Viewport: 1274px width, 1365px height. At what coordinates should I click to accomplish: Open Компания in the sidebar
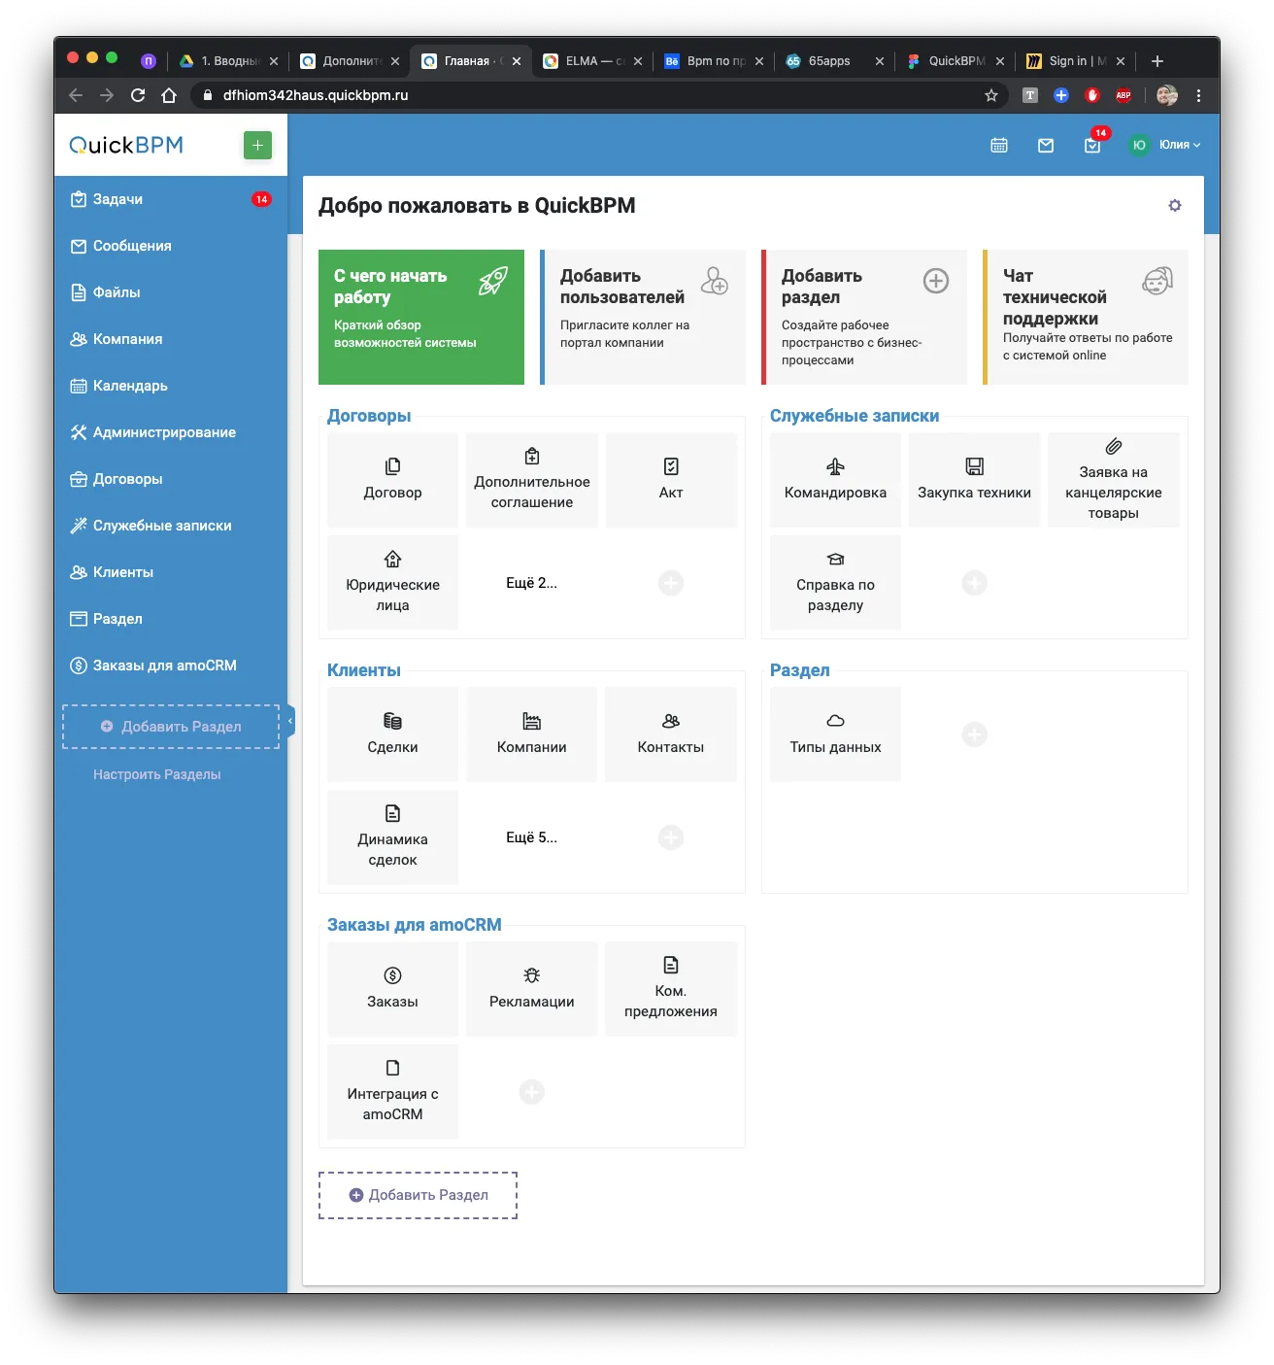point(171,339)
